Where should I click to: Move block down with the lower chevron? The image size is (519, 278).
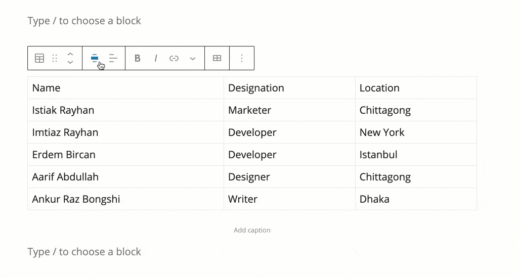pyautogui.click(x=70, y=62)
